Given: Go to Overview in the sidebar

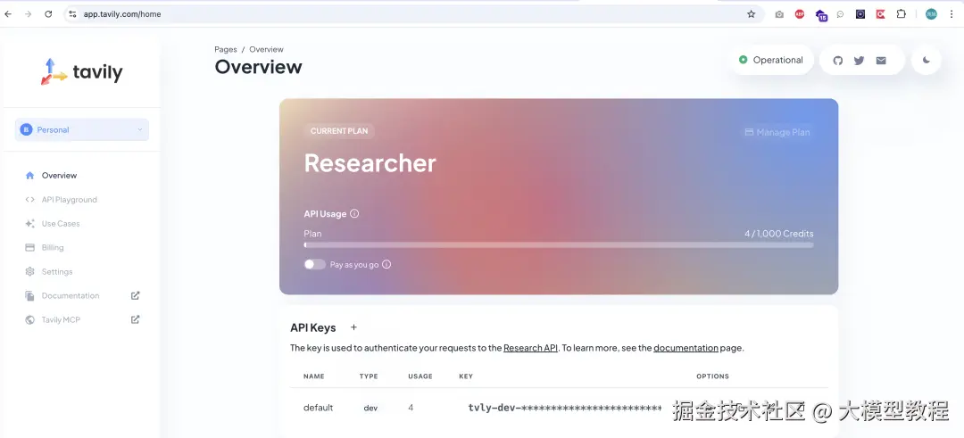Looking at the screenshot, I should 59,175.
